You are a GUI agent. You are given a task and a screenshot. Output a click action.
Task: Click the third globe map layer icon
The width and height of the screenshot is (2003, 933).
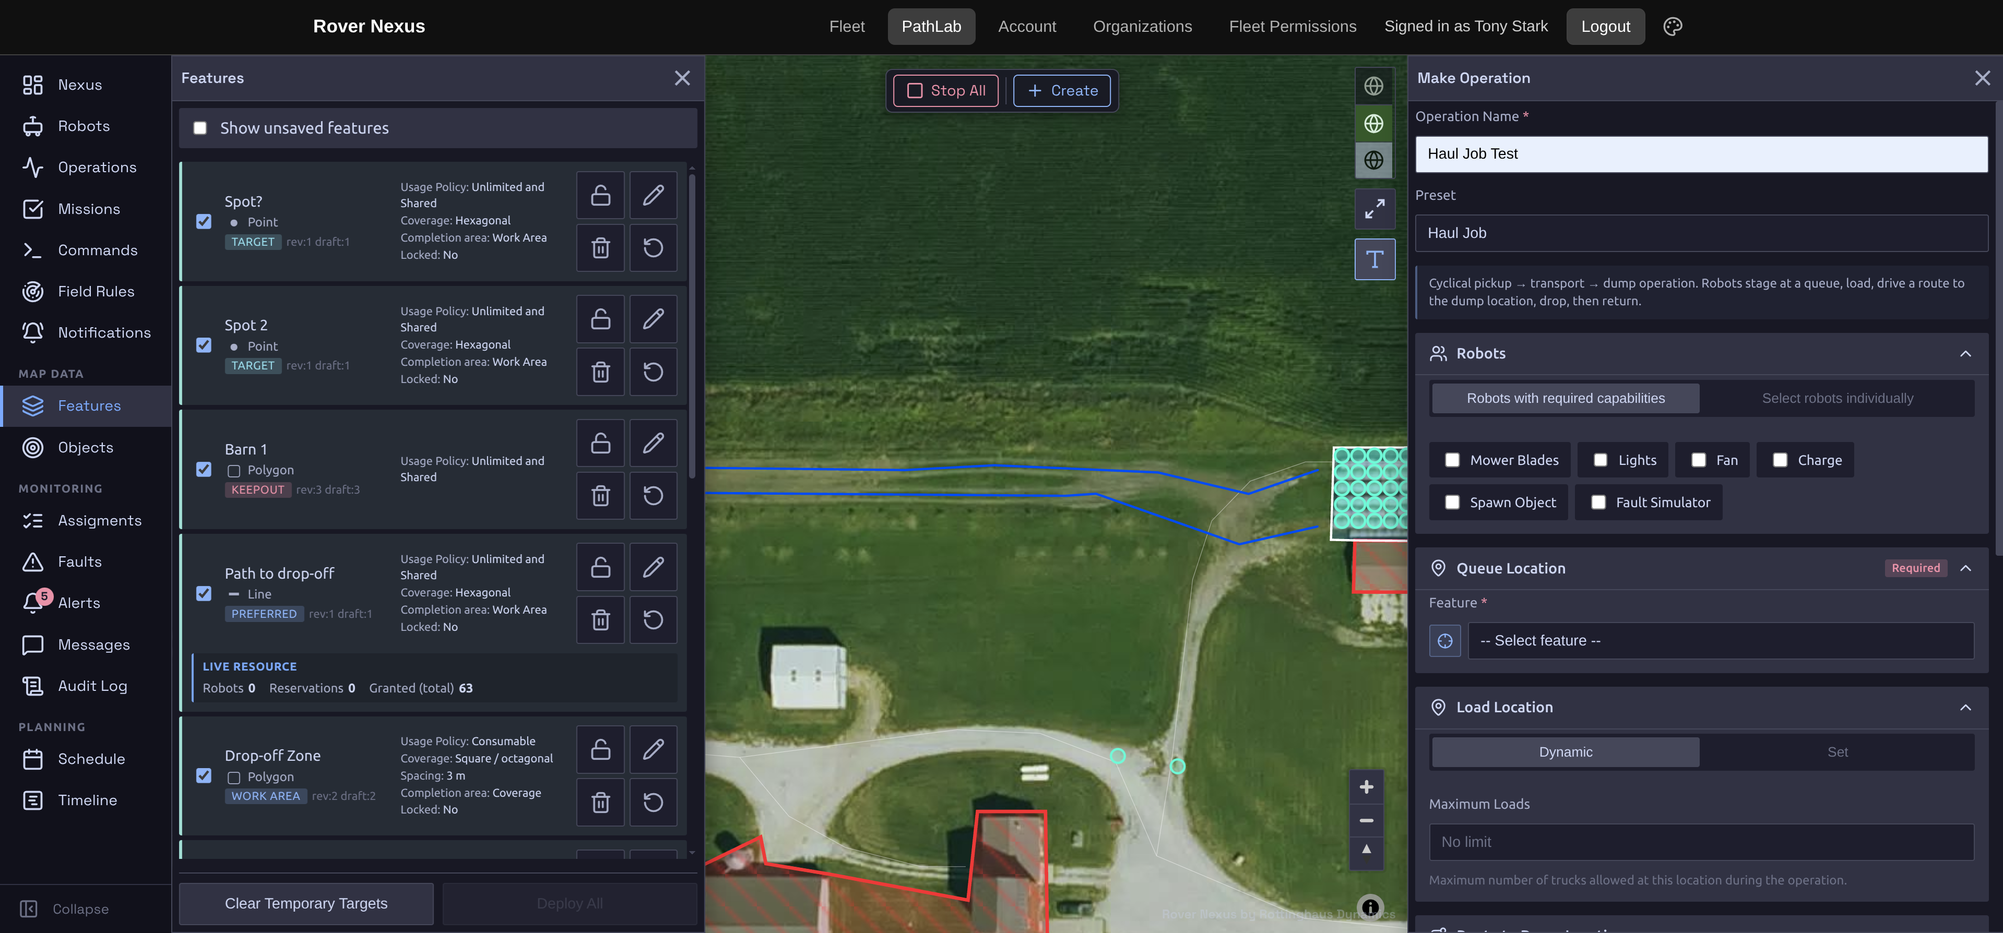[x=1374, y=160]
